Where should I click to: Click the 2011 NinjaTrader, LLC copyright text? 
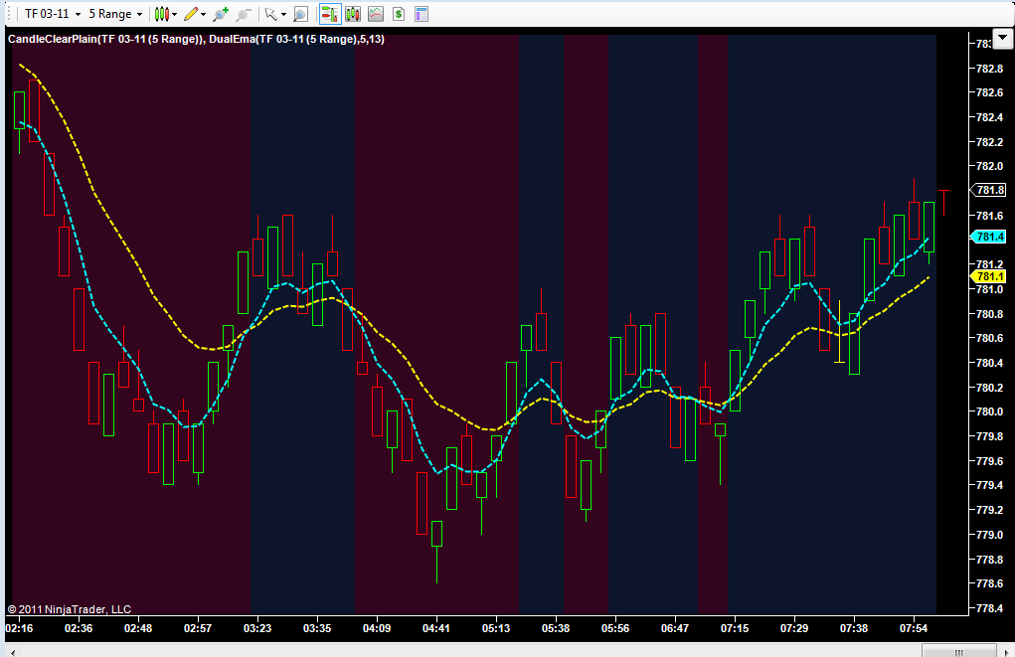[x=70, y=609]
